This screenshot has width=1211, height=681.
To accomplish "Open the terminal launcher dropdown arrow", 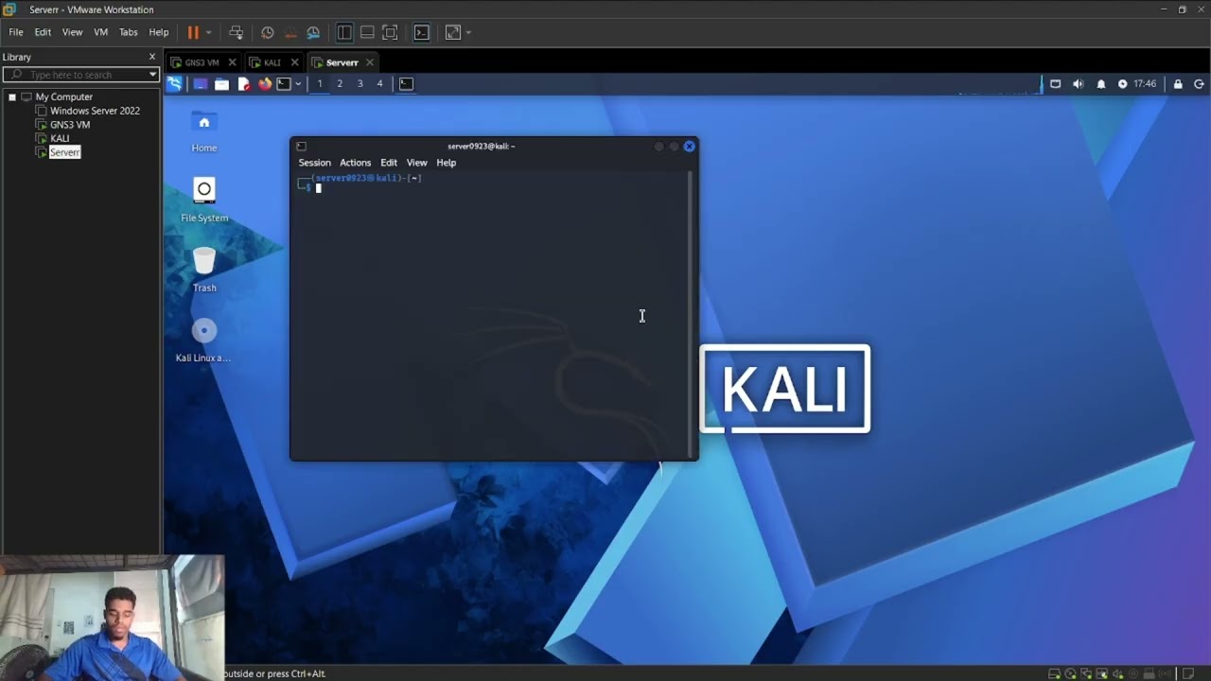I will point(298,84).
